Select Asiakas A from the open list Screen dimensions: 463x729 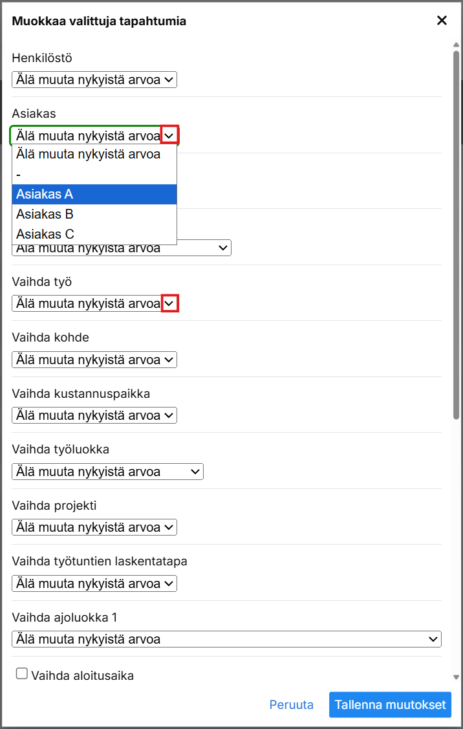coord(94,194)
